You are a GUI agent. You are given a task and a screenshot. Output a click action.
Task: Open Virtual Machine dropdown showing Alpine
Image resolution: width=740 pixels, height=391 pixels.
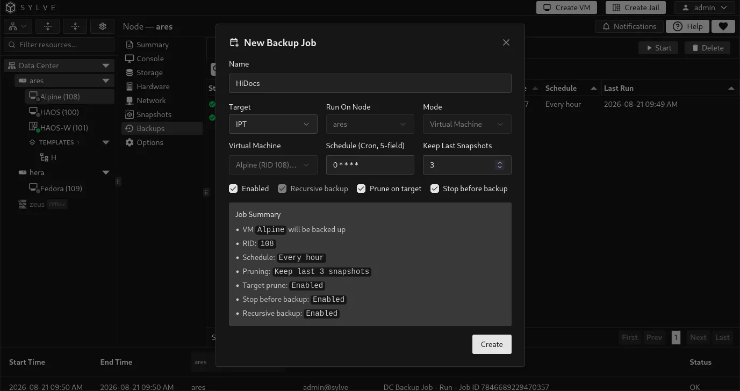[273, 165]
